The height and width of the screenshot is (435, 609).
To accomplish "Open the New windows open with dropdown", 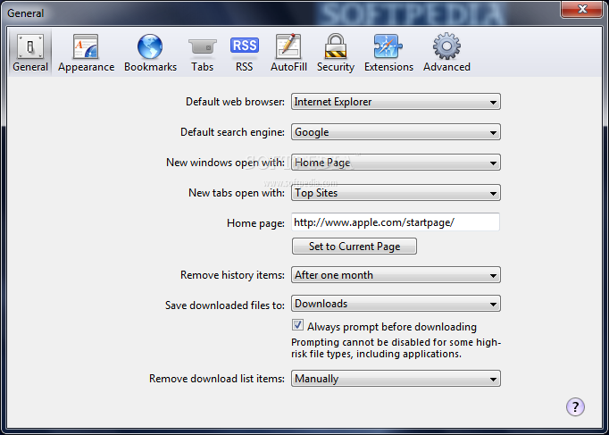I will [x=396, y=163].
